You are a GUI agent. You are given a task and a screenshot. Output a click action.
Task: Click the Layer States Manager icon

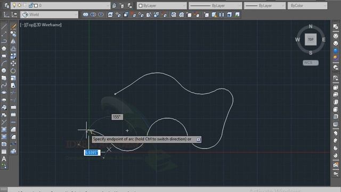130,5
